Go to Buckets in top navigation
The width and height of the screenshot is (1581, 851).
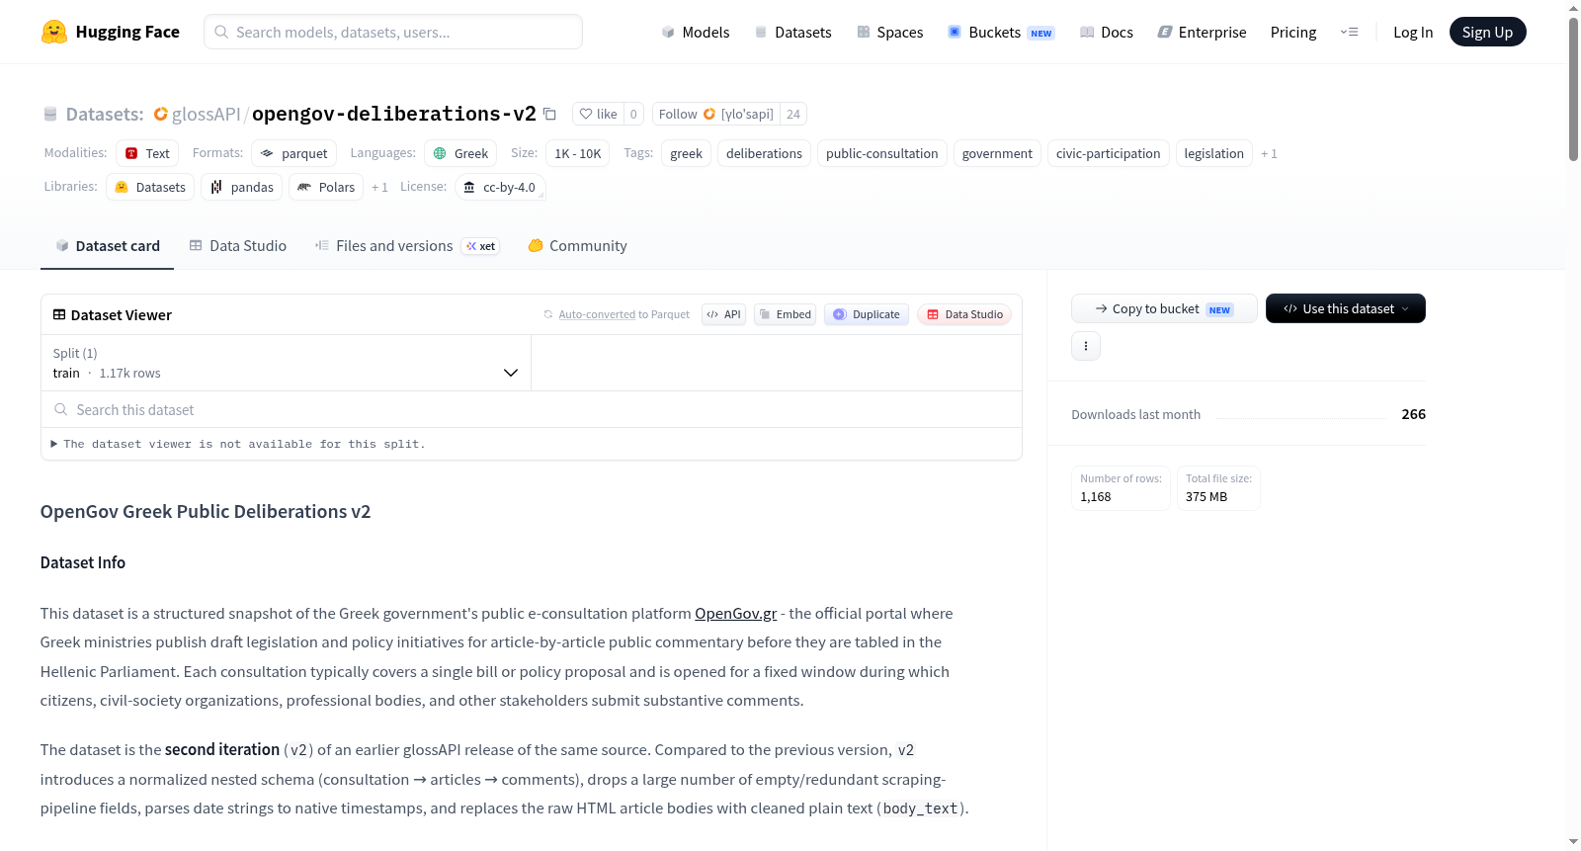pos(1001,32)
